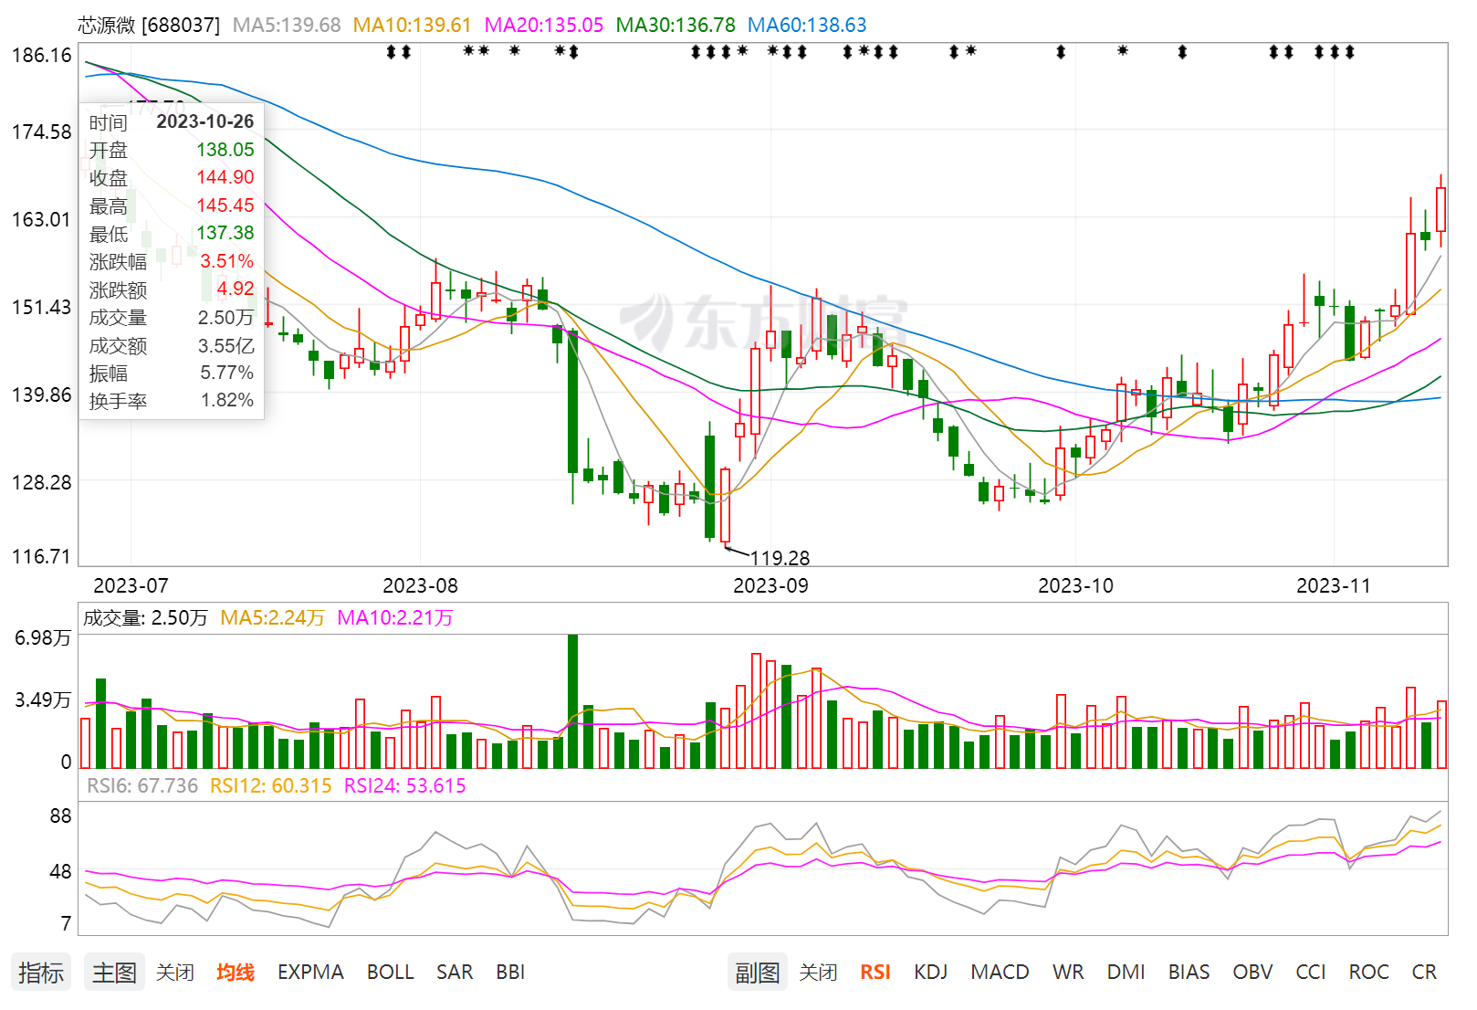This screenshot has height=1010, width=1477.
Task: Switch sub chart to DMI
Action: (1126, 973)
